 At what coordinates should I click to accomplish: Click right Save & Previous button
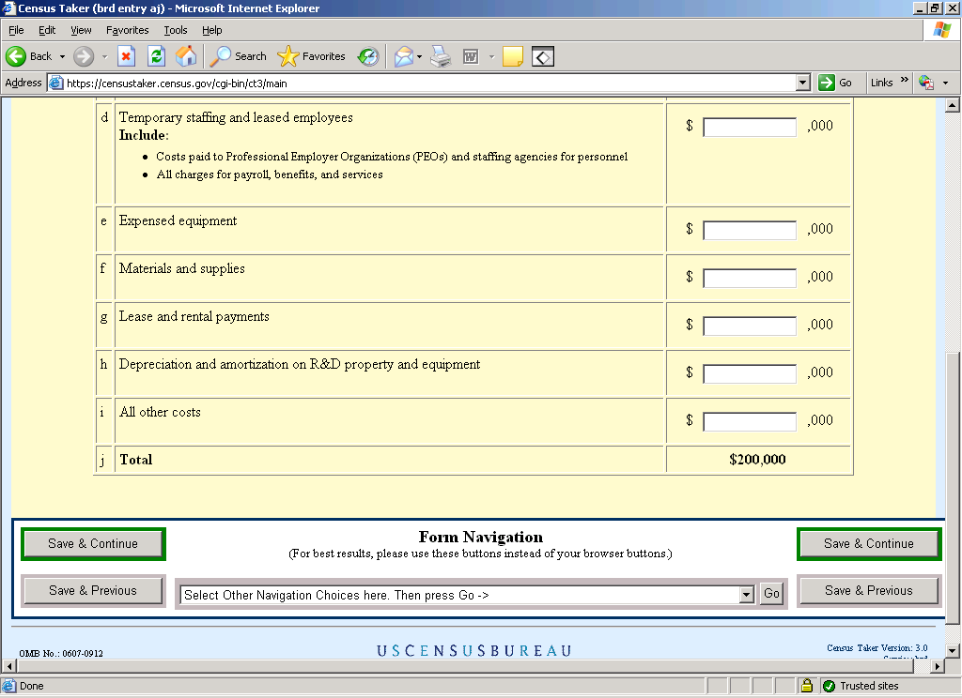point(869,591)
